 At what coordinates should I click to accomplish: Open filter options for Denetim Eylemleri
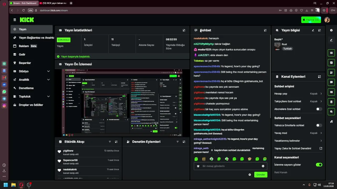(177, 142)
